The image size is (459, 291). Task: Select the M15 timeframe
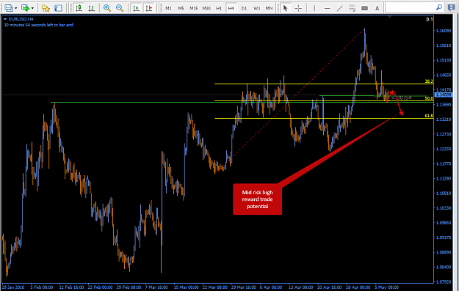point(193,8)
